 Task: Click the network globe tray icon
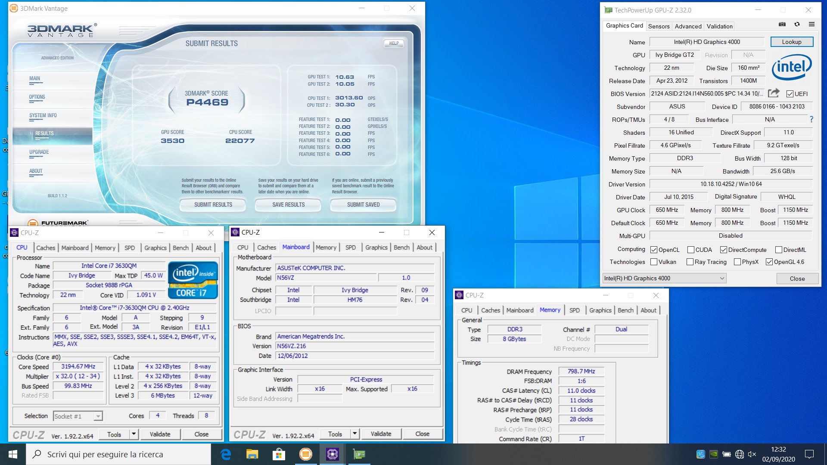740,454
